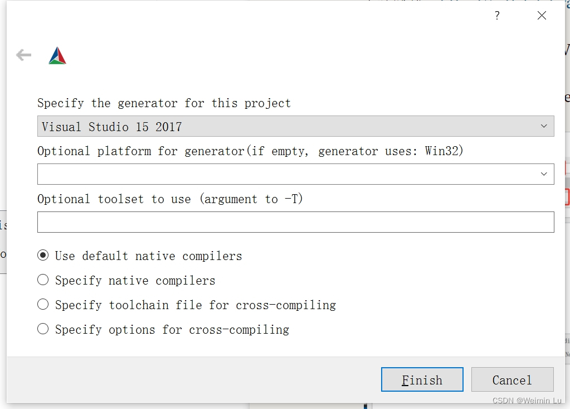The image size is (570, 409).
Task: Click the platform dropdown arrow on the right
Action: coord(544,174)
